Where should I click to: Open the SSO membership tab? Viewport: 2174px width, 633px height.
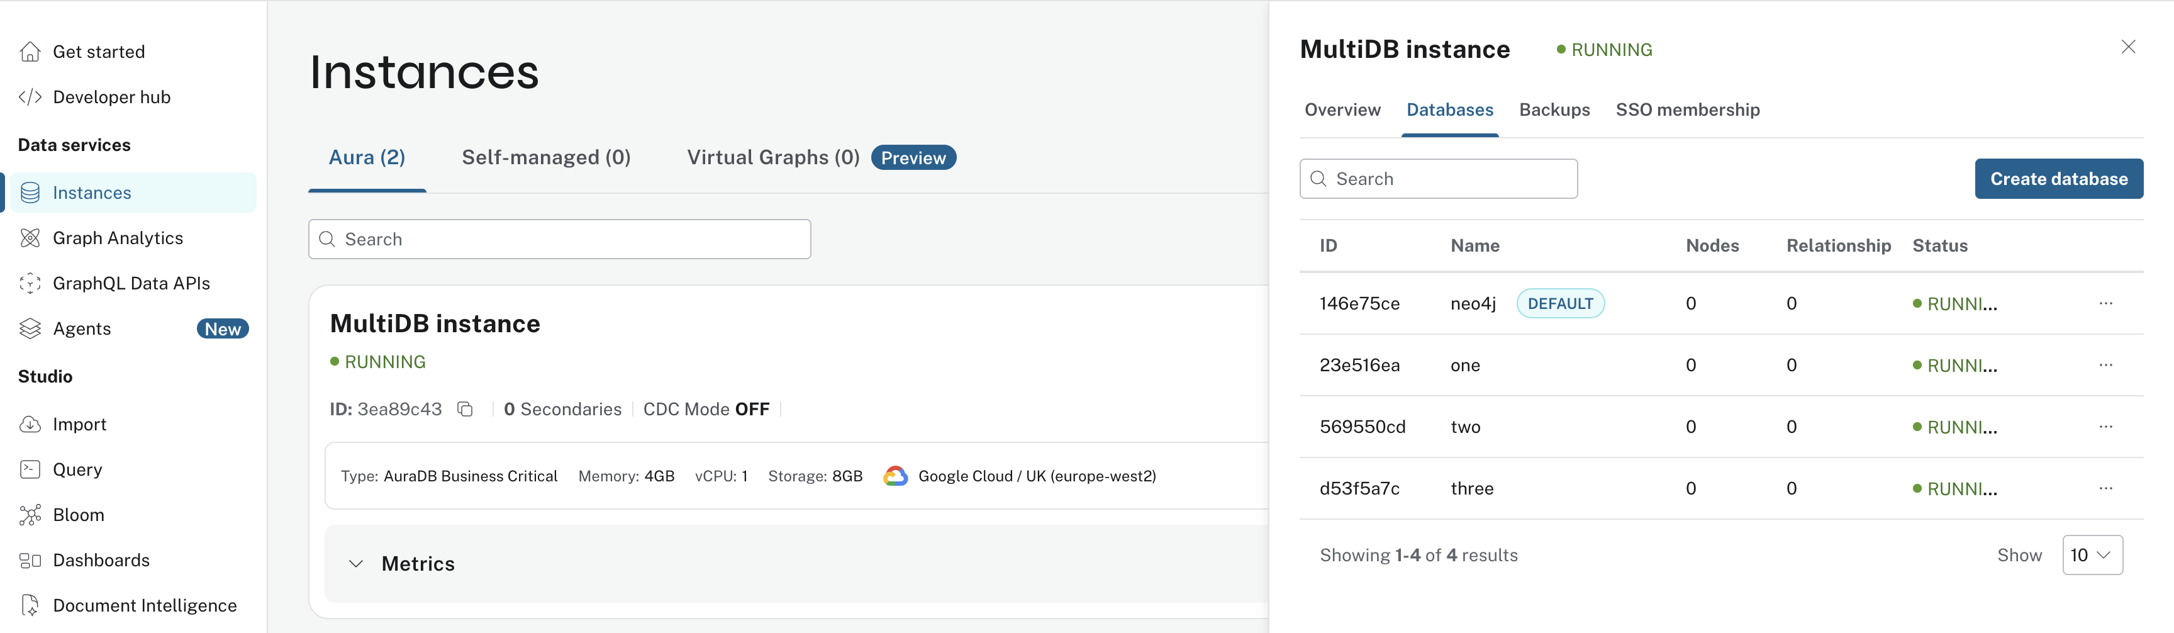(1687, 109)
